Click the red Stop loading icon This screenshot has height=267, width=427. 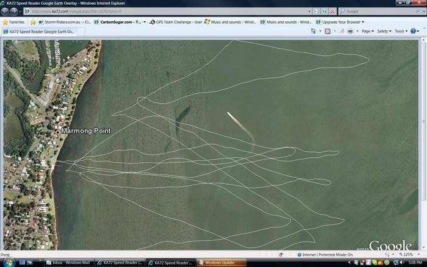332,11
